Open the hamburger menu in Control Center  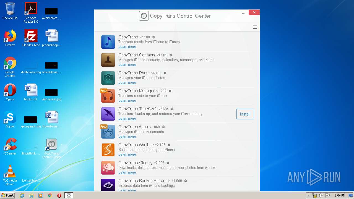(255, 27)
